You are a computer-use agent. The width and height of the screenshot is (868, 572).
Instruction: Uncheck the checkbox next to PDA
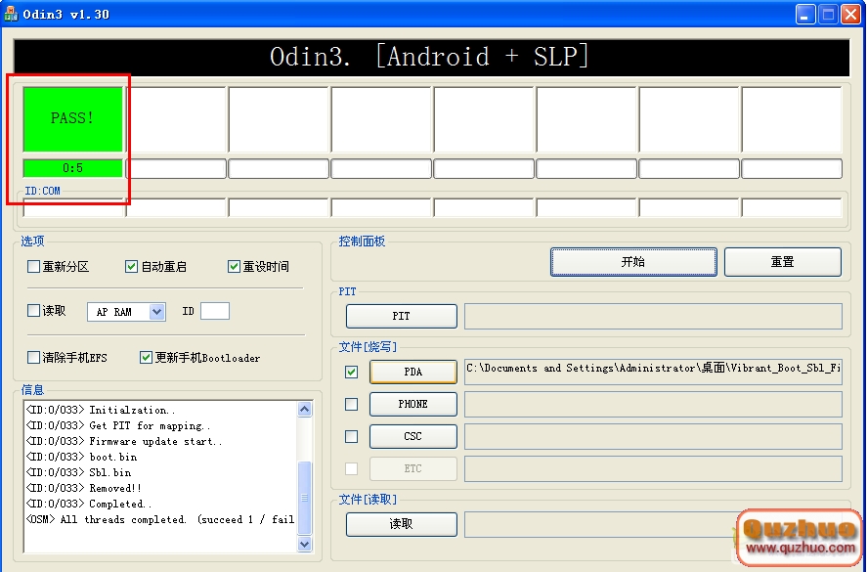tap(352, 372)
